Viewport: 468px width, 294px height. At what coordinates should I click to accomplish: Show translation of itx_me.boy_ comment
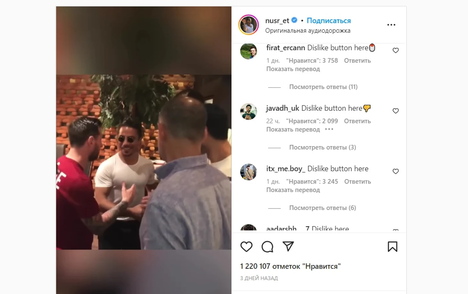pos(293,190)
